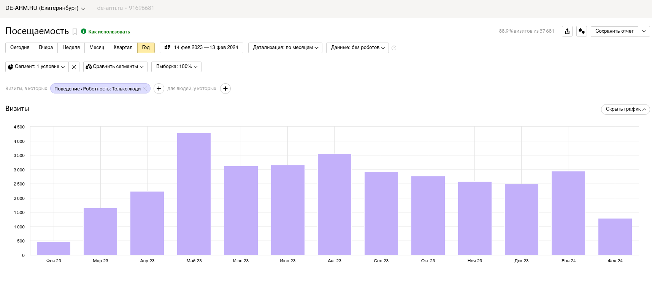Click the compare reports arrows icon
Screen dimensions: 652x282
[582, 31]
